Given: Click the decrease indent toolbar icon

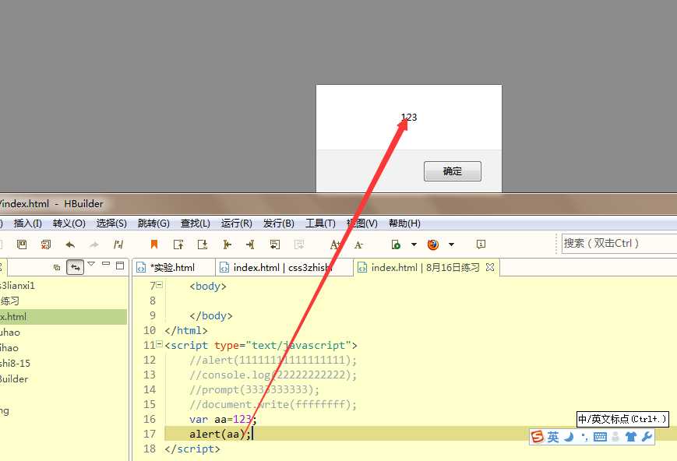Looking at the screenshot, I should (227, 245).
